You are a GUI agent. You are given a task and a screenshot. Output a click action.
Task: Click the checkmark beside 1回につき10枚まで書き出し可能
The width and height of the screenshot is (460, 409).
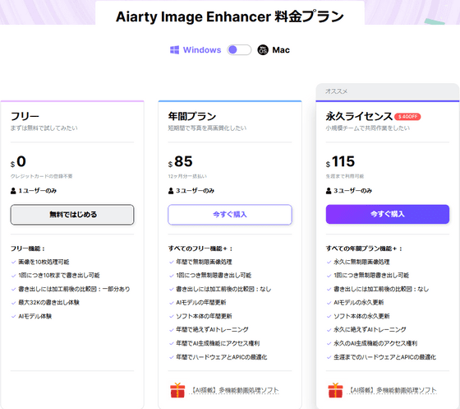pos(13,276)
